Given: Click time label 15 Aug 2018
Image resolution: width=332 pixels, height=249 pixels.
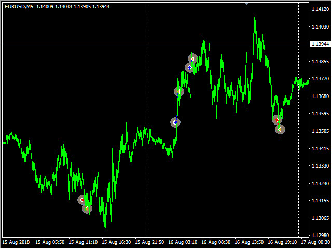Looking at the screenshot, I should click(x=16, y=242).
